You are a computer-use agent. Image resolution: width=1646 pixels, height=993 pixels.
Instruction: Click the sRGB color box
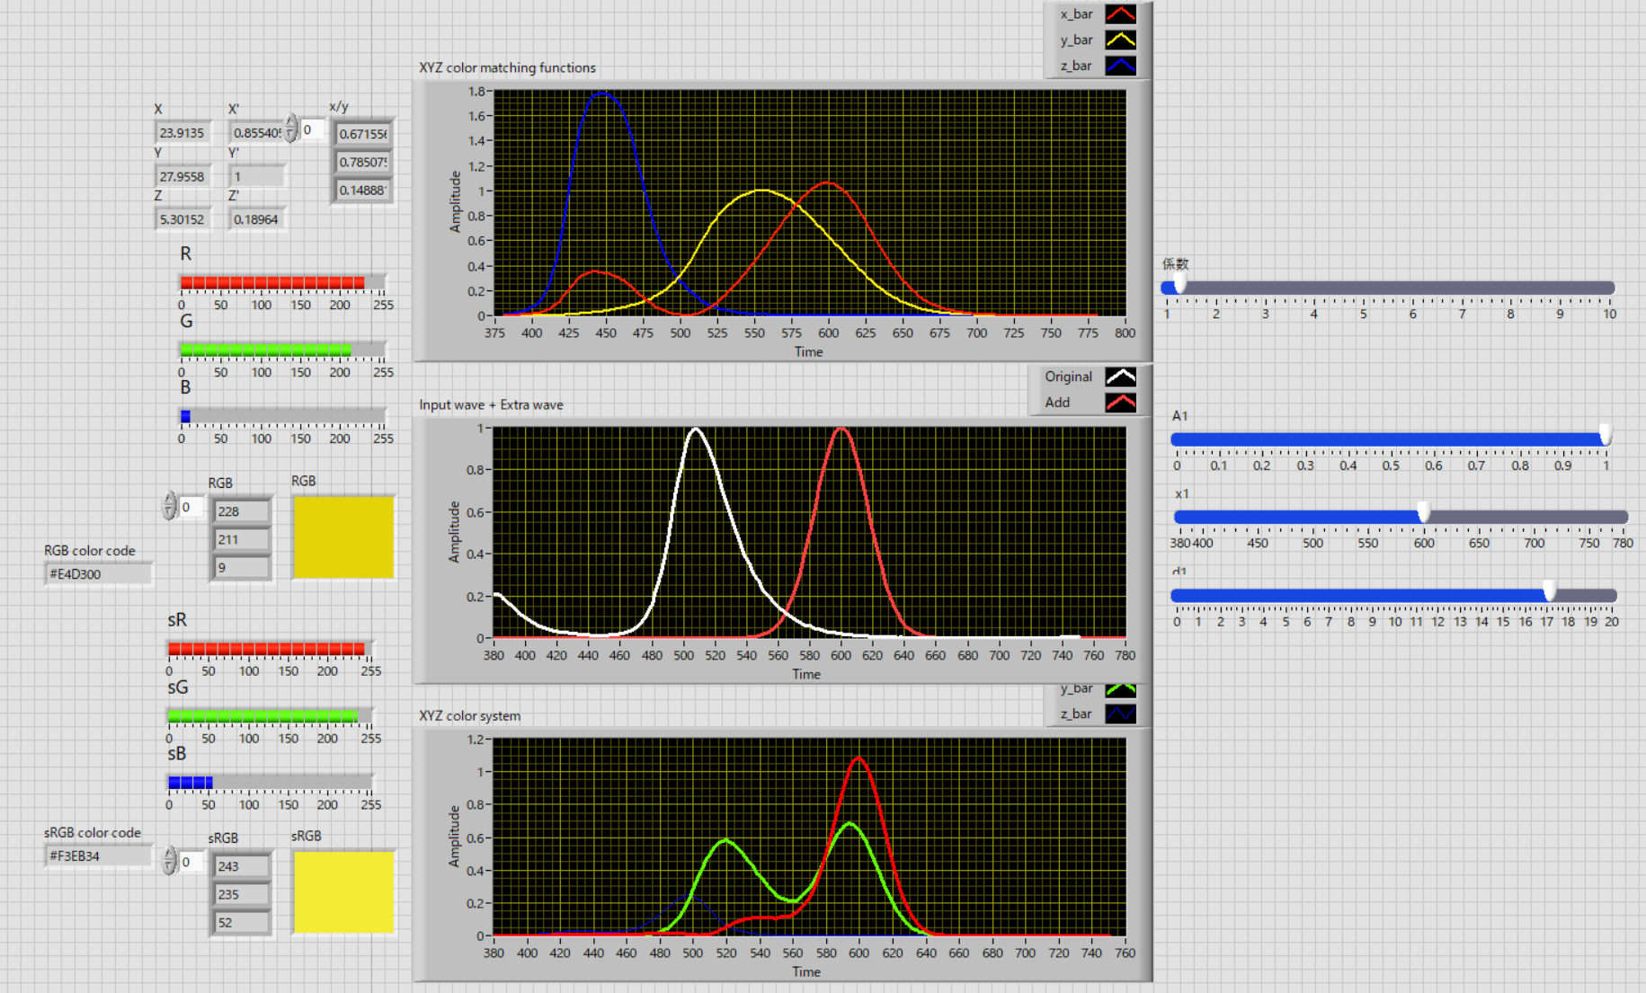click(343, 892)
